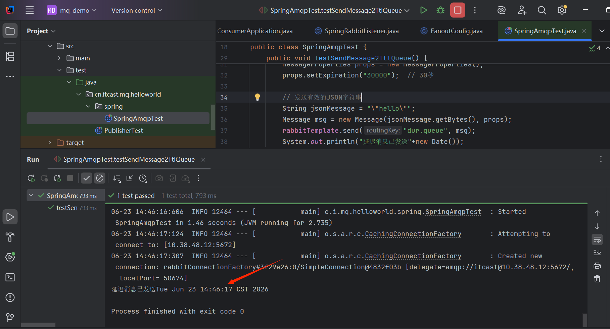Open Project view options dropdown
The width and height of the screenshot is (610, 329).
coord(41,31)
